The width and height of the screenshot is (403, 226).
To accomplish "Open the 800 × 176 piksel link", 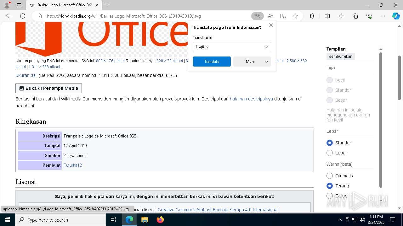I will tap(110, 61).
